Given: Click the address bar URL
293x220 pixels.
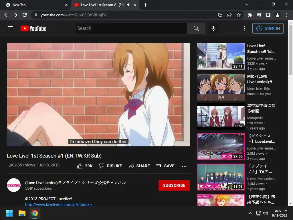Looking at the screenshot, I should coord(74,15).
